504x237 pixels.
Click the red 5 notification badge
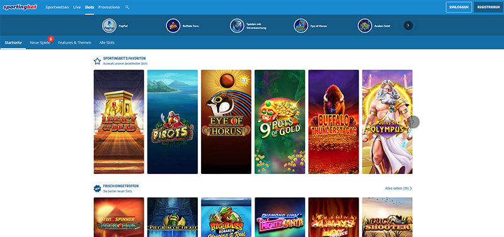tap(50, 39)
